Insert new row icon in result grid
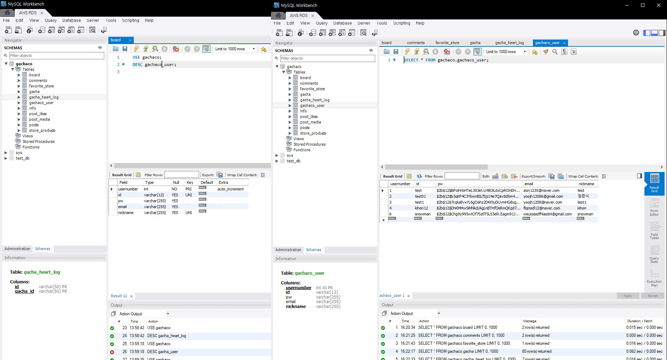Image resolution: width=667 pixels, height=360 pixels. (505, 176)
